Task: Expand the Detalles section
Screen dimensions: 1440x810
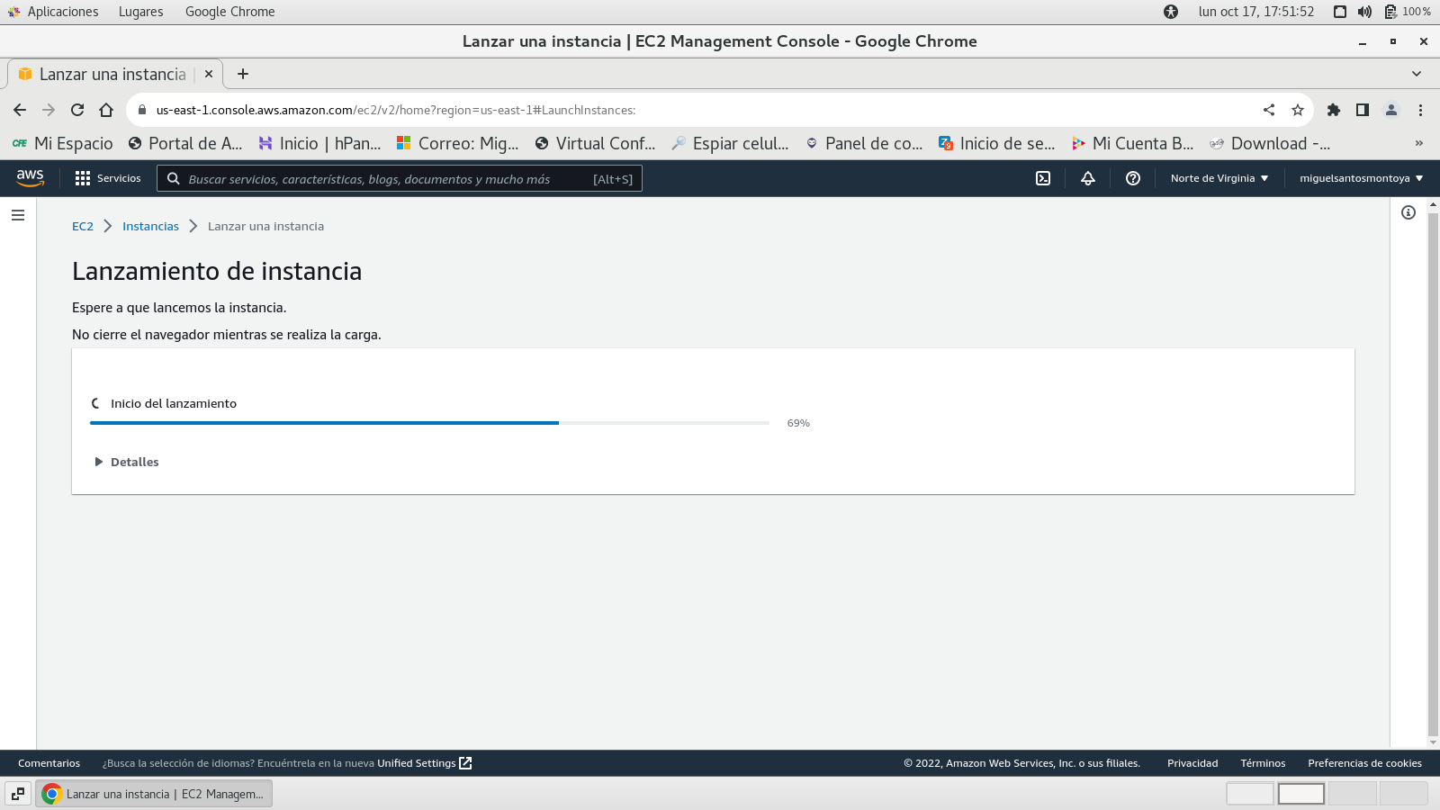Action: [127, 462]
